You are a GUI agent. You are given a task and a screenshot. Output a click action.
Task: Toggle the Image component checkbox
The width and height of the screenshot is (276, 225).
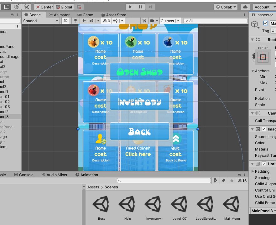coord(264,129)
